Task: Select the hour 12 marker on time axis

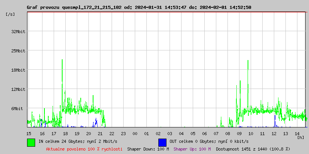Action: (x=274, y=133)
